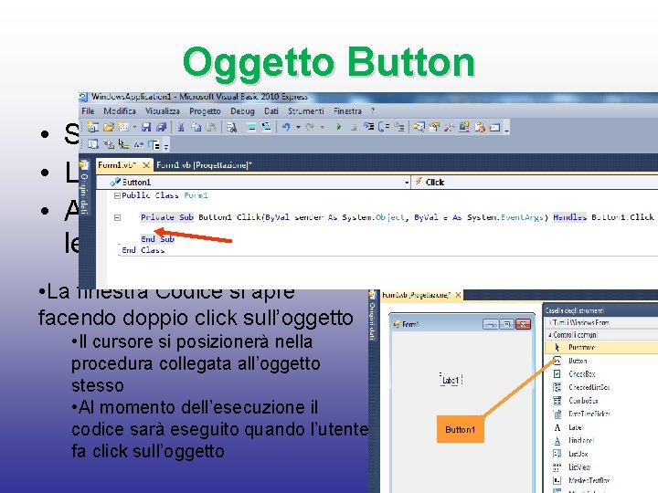Open the Click method name dropdown
This screenshot has width=658, height=493.
[x=535, y=182]
